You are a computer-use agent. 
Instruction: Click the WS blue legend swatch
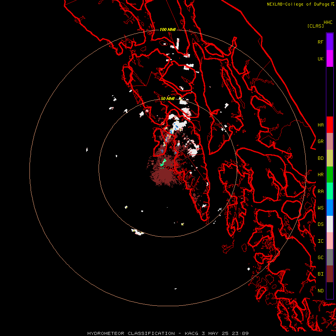(330, 208)
